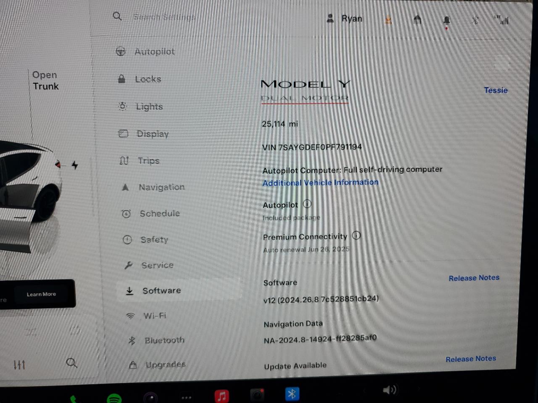Image resolution: width=538 pixels, height=403 pixels.
Task: Select the Safety settings item
Action: [x=145, y=240]
